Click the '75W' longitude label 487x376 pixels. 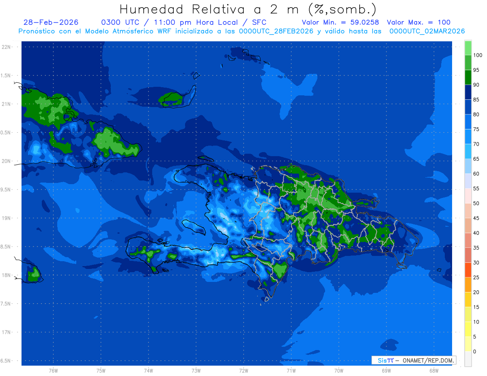pyautogui.click(x=101, y=370)
